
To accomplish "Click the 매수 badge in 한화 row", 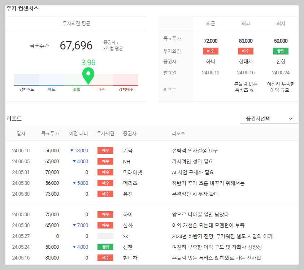I will click(105, 225).
